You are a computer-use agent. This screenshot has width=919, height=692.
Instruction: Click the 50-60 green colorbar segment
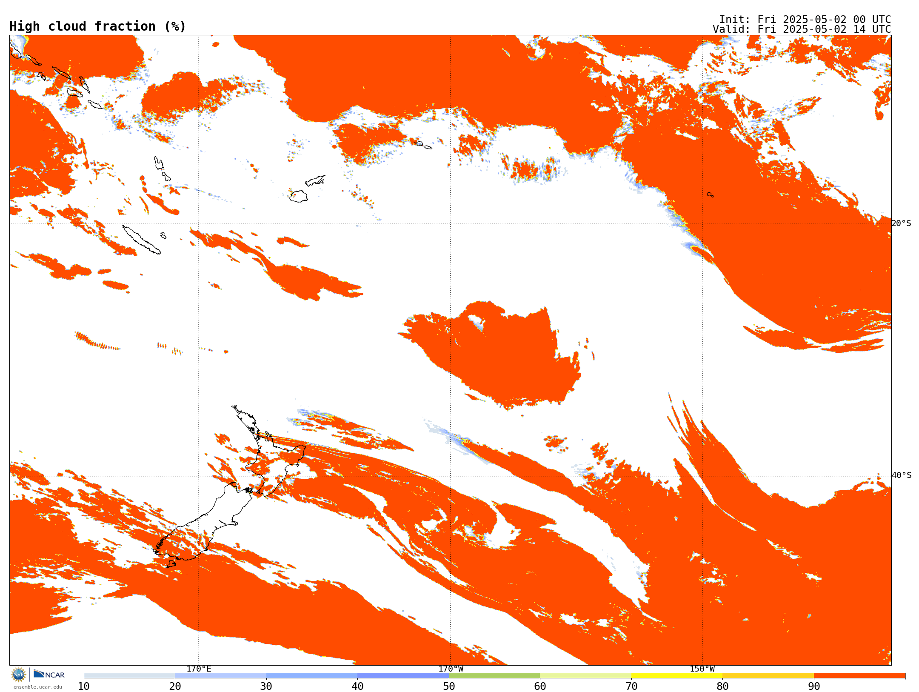494,676
